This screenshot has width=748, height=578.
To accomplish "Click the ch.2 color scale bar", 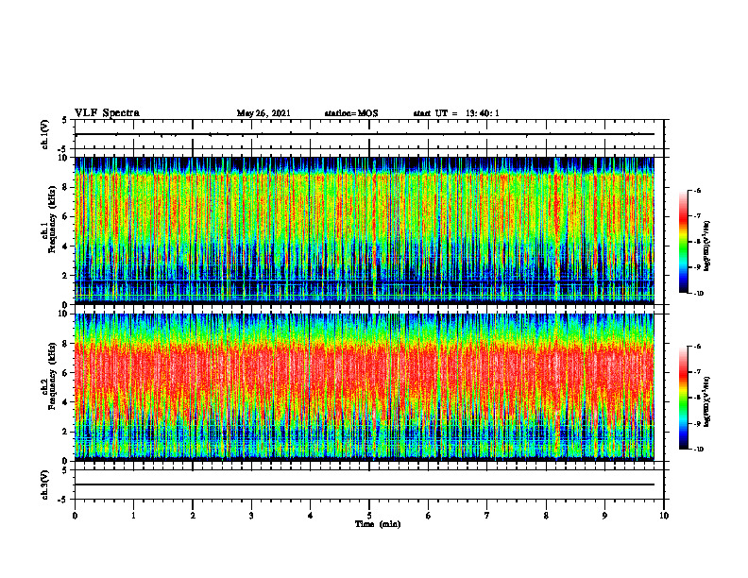I will click(x=684, y=398).
